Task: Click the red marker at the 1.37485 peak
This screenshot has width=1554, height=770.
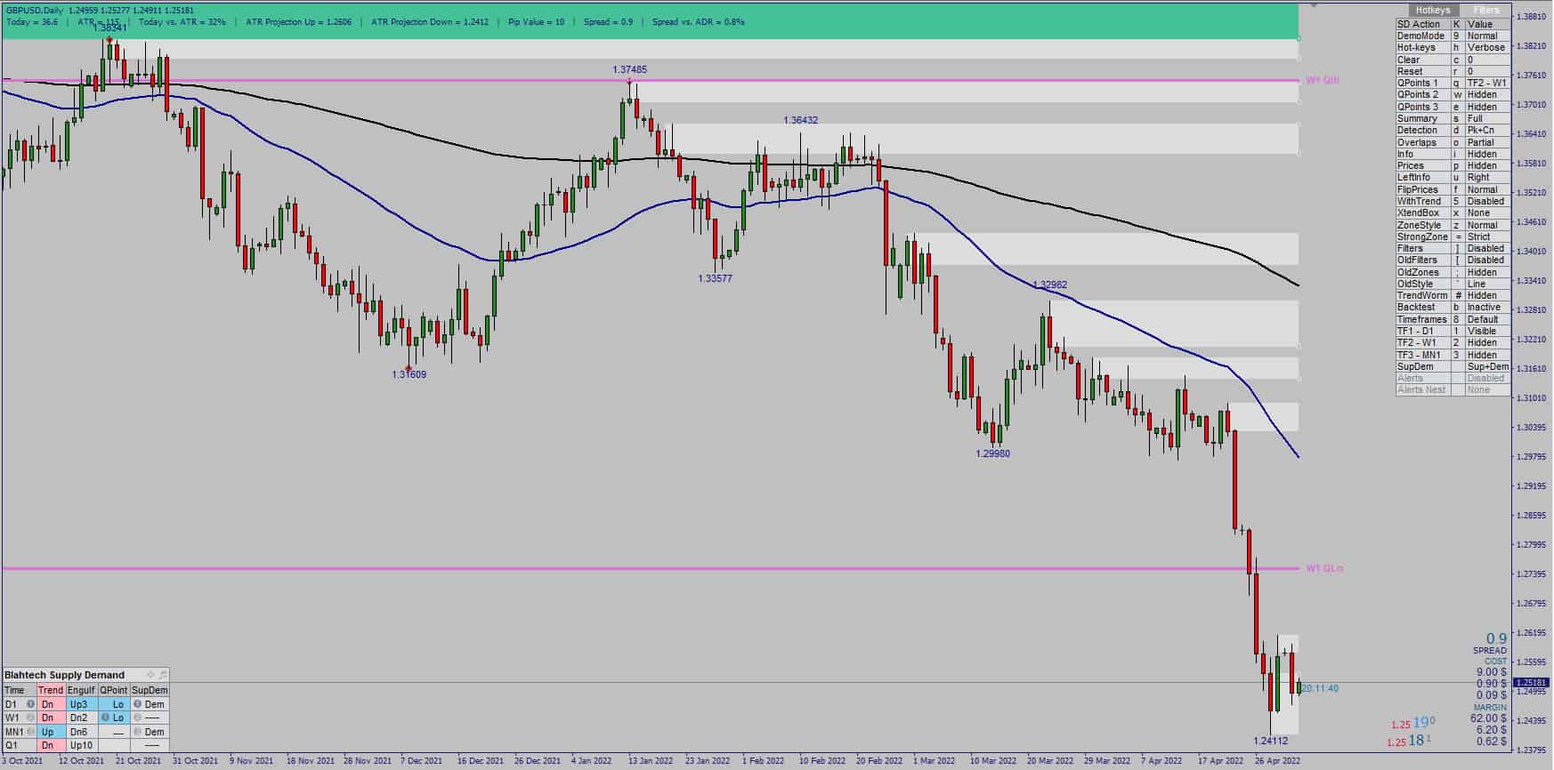Action: [x=629, y=82]
